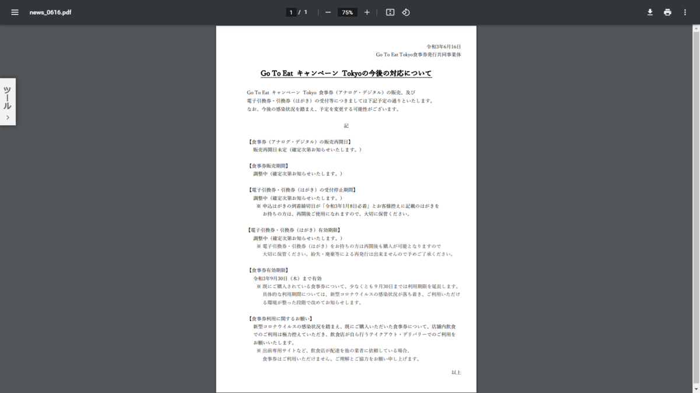Click the 【食事券（アナログ・デジタル）の販売再開日】 heading
Viewport: 700px width, 393px height.
(x=300, y=141)
